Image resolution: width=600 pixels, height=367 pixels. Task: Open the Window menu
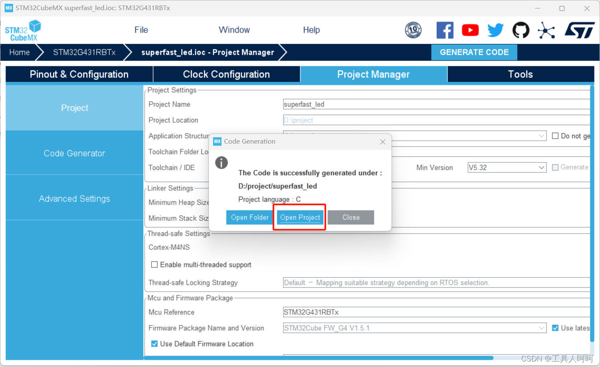click(x=234, y=30)
